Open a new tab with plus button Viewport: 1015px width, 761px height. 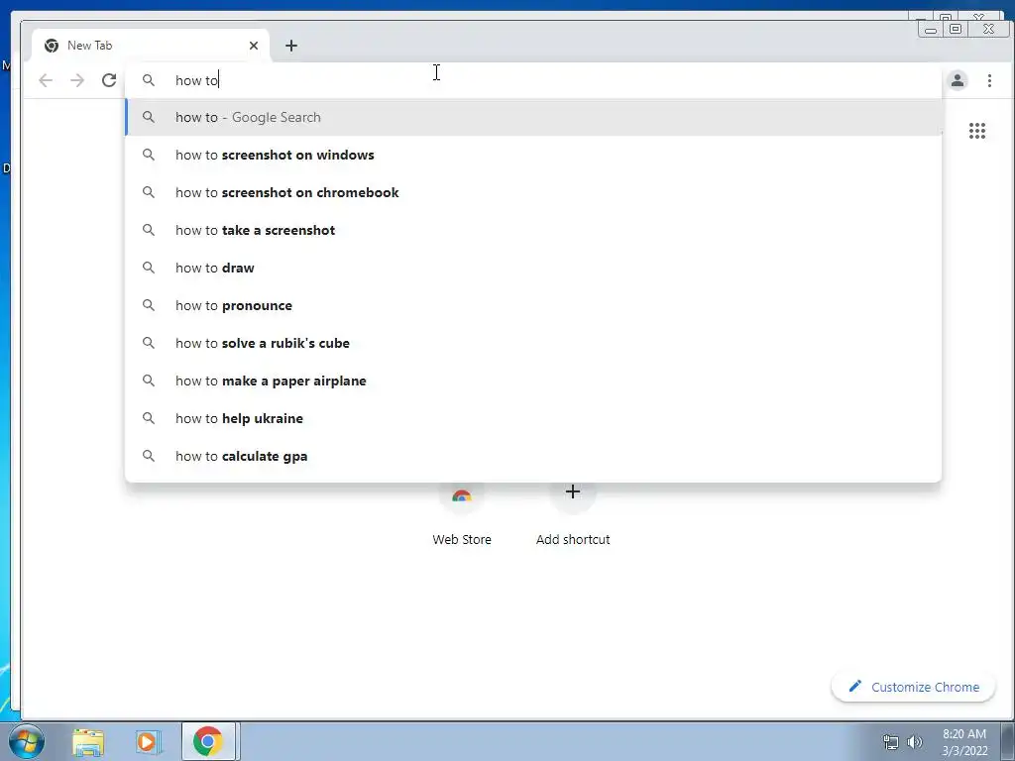pos(291,46)
